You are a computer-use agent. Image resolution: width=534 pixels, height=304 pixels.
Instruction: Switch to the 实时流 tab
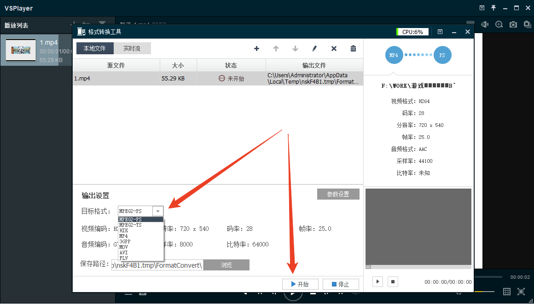132,48
